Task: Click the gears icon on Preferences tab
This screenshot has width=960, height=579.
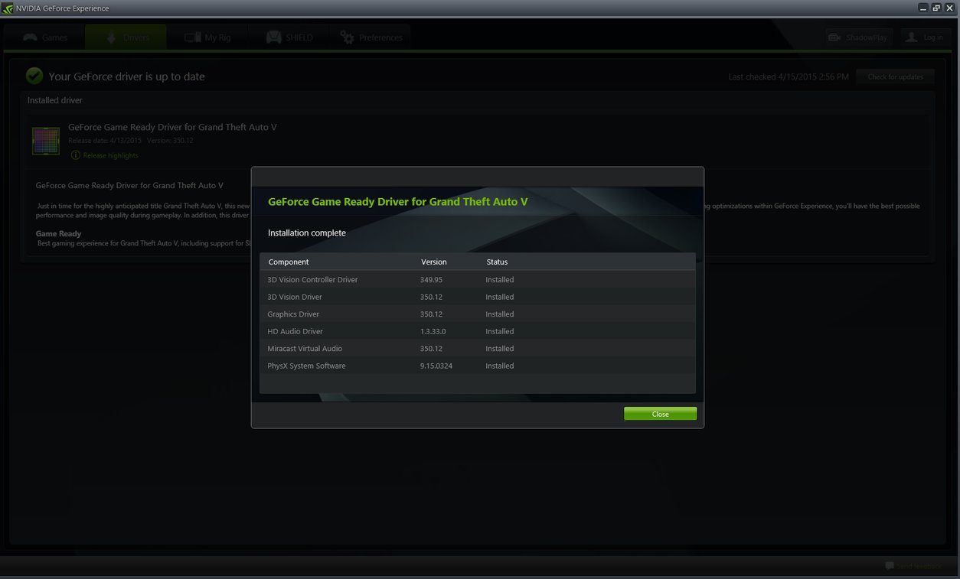Action: [348, 37]
